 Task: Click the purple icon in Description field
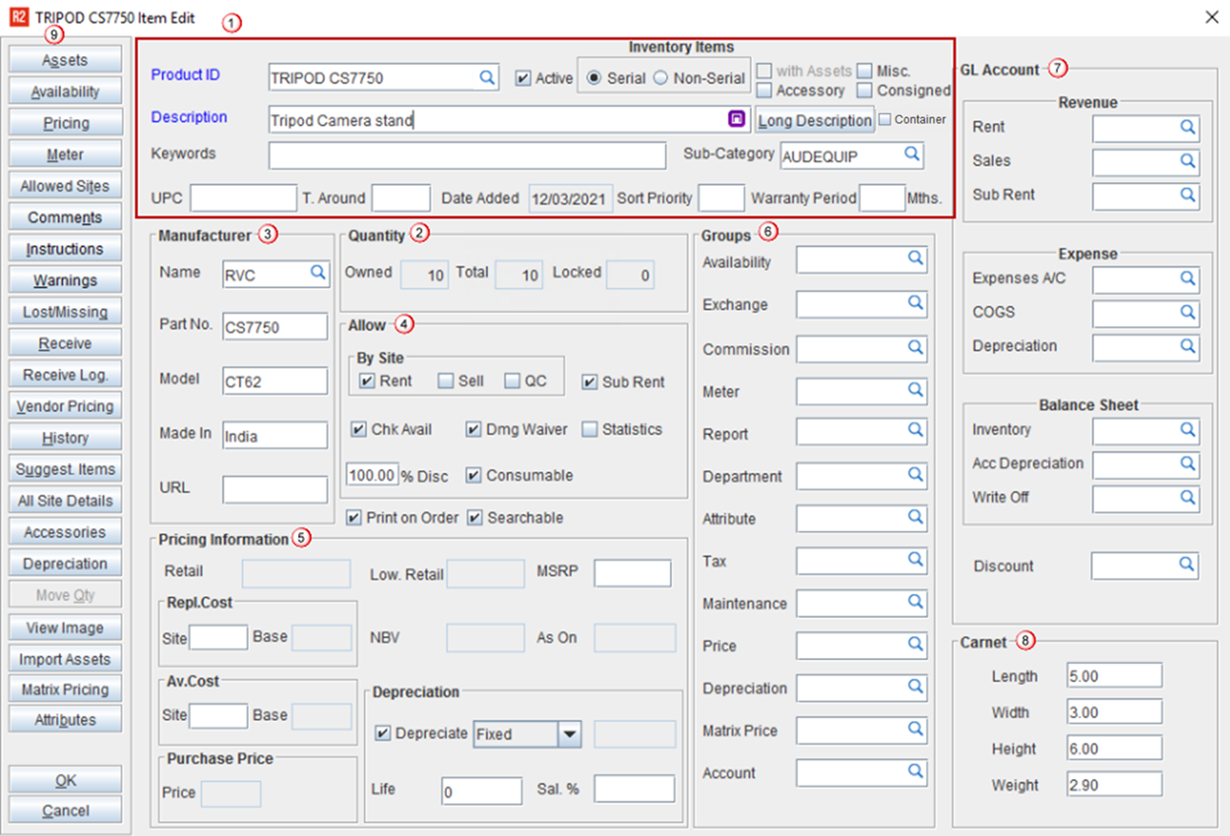736,119
